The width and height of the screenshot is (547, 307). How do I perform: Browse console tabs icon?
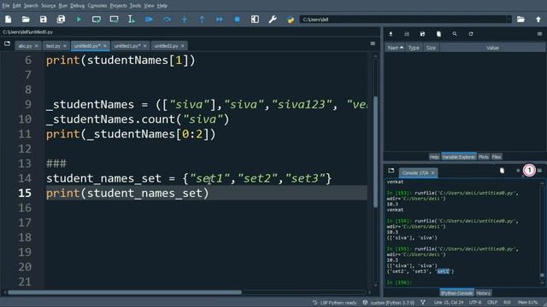391,171
